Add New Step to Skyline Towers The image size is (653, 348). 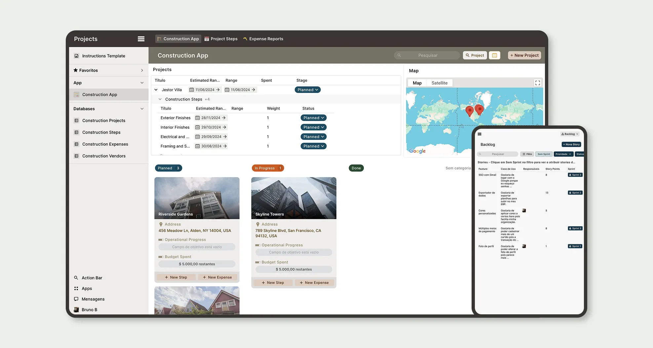(x=273, y=283)
